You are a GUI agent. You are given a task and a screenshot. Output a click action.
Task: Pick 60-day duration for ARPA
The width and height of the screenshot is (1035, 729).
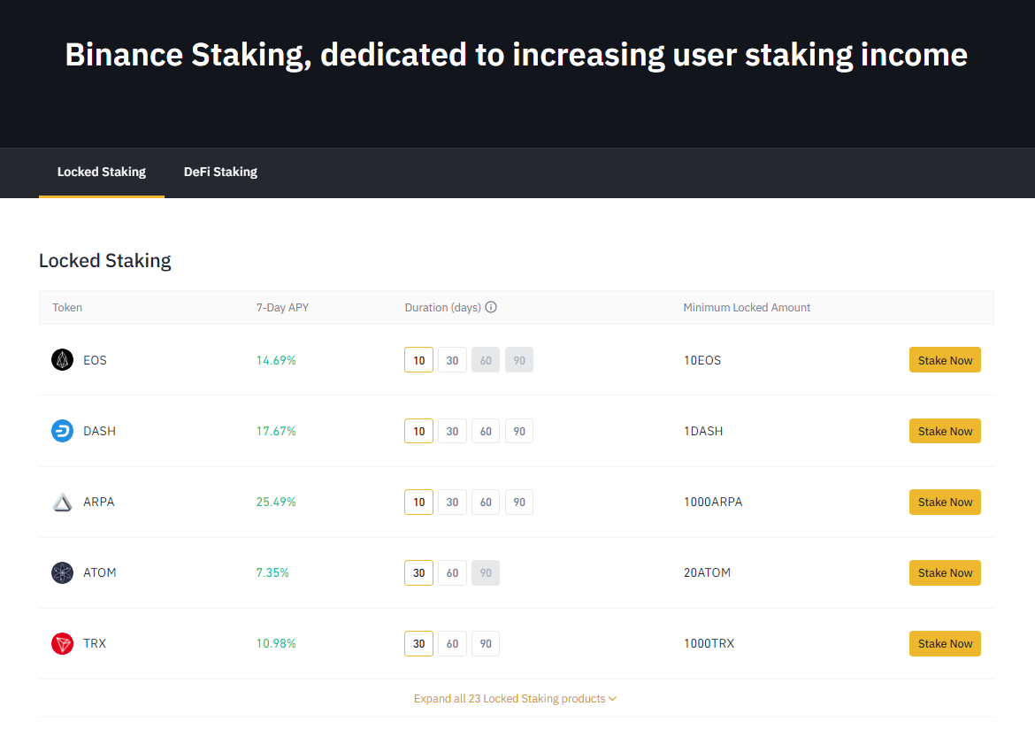(x=486, y=502)
